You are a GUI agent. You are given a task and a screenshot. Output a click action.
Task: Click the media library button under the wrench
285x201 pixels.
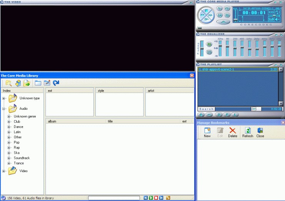pos(220,15)
